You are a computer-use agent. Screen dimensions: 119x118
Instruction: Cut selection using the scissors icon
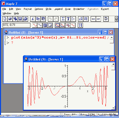point(33,19)
